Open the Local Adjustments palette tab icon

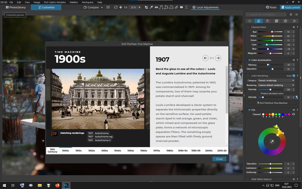285,21
